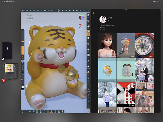Open the Douyin profile more-options dots

(x=158, y=13)
